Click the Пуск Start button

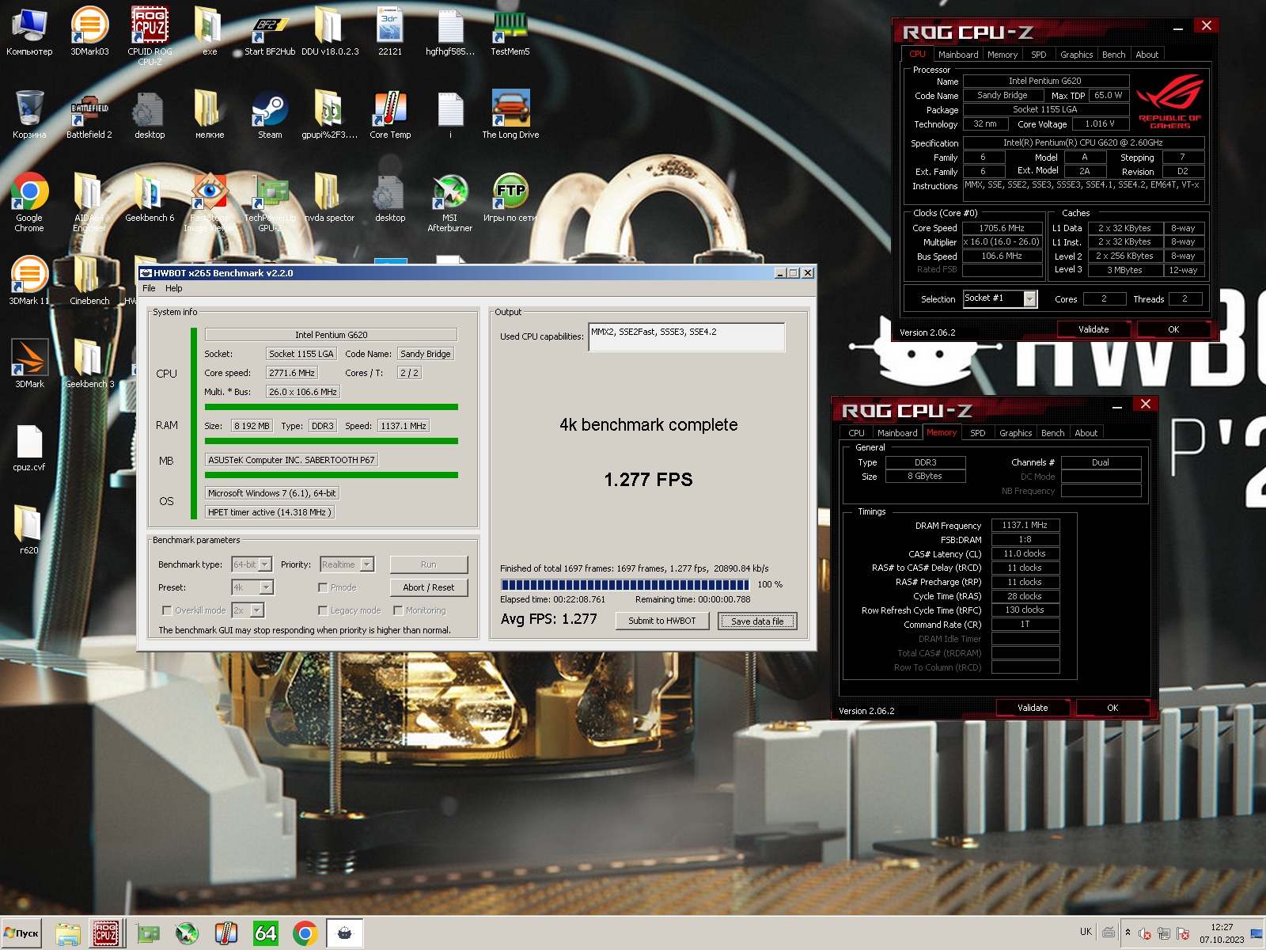[x=21, y=933]
